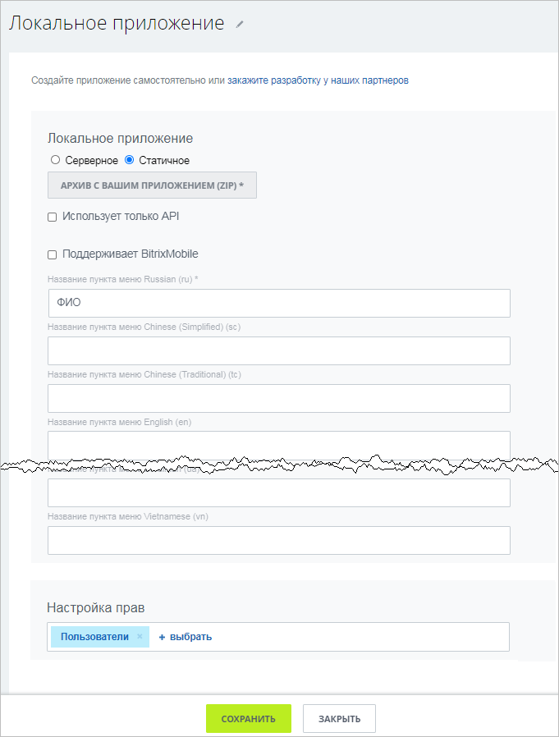
Task: Focus the English (en) menu name field
Action: 279,445
